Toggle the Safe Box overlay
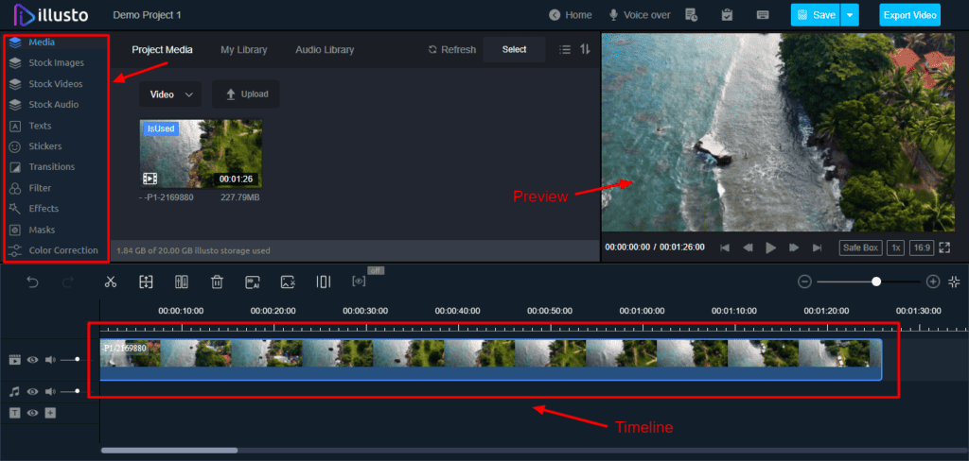969x461 pixels. (860, 248)
